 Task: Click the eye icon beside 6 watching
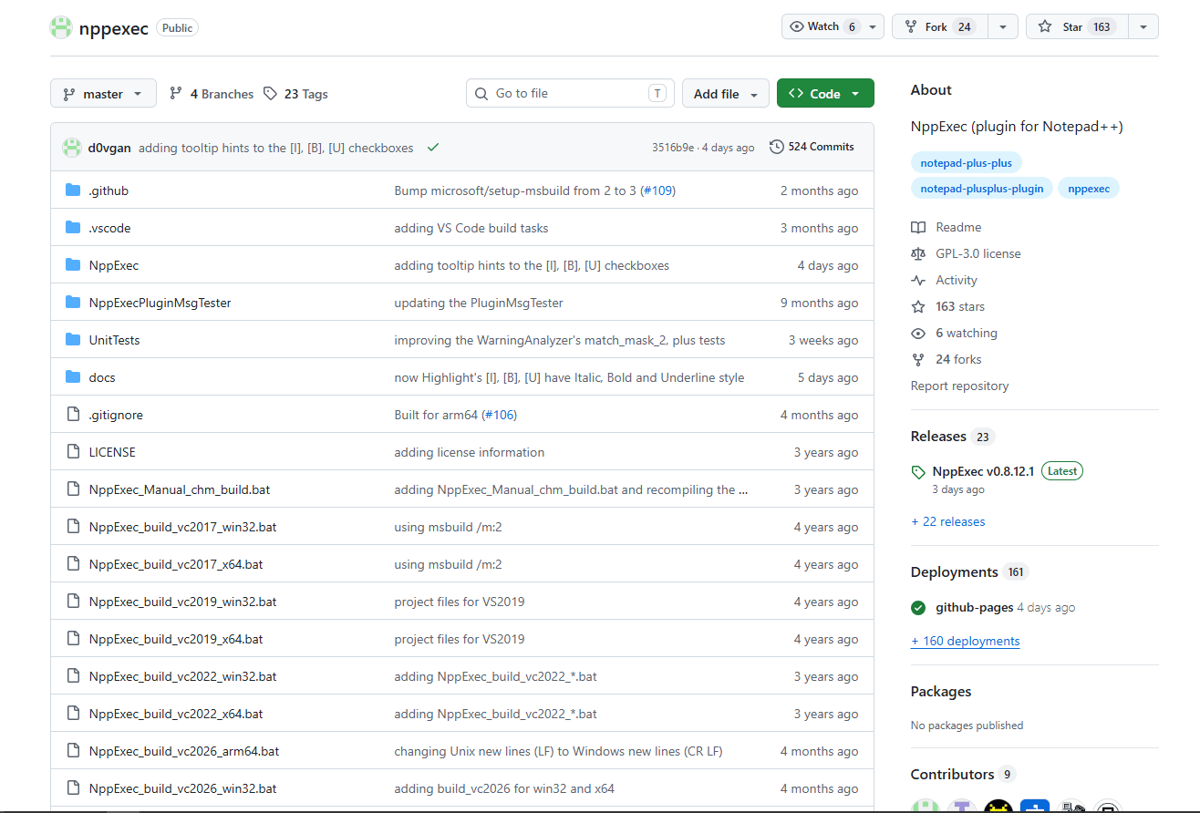918,333
